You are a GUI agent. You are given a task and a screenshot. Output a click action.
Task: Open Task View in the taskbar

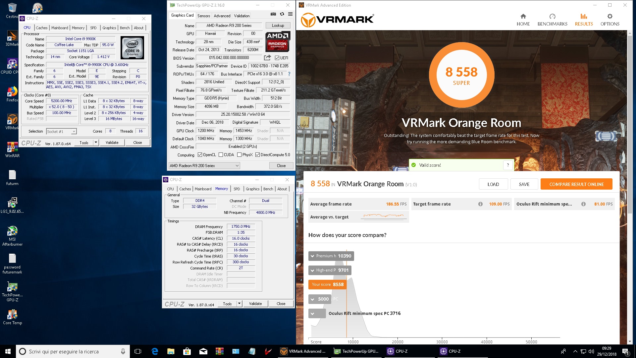tap(138, 351)
